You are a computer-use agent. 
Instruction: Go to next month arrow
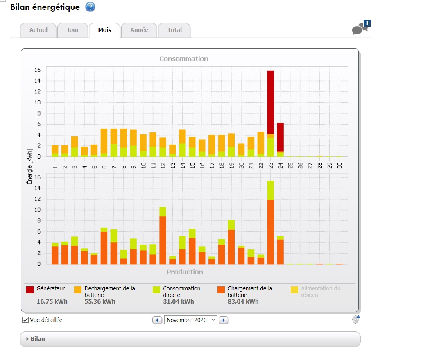click(223, 320)
